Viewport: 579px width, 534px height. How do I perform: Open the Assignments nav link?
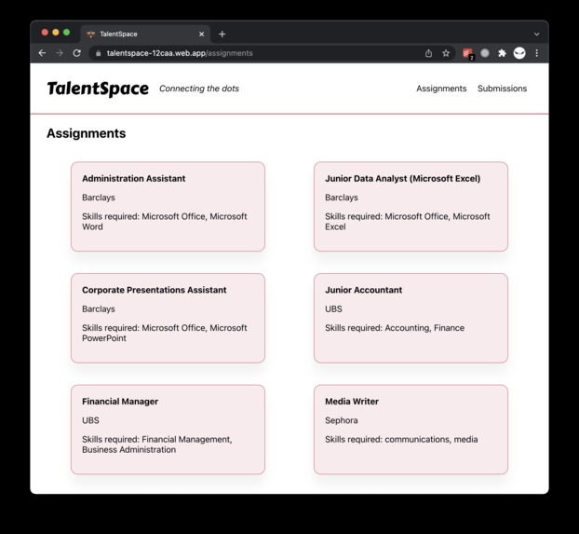click(441, 89)
